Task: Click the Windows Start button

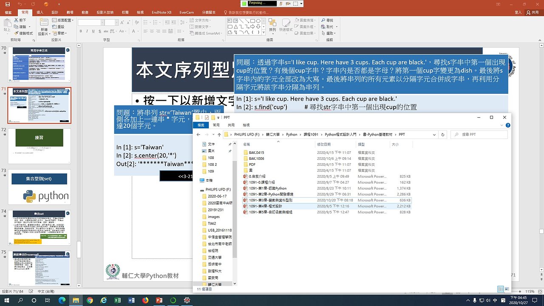Action: [x=6, y=300]
